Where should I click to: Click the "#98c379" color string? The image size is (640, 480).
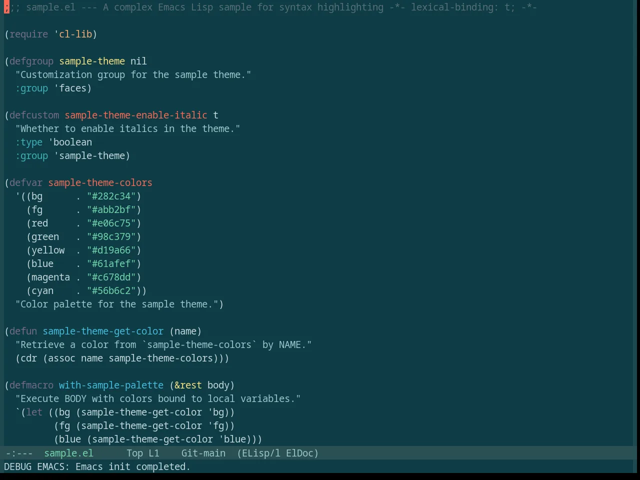(111, 236)
